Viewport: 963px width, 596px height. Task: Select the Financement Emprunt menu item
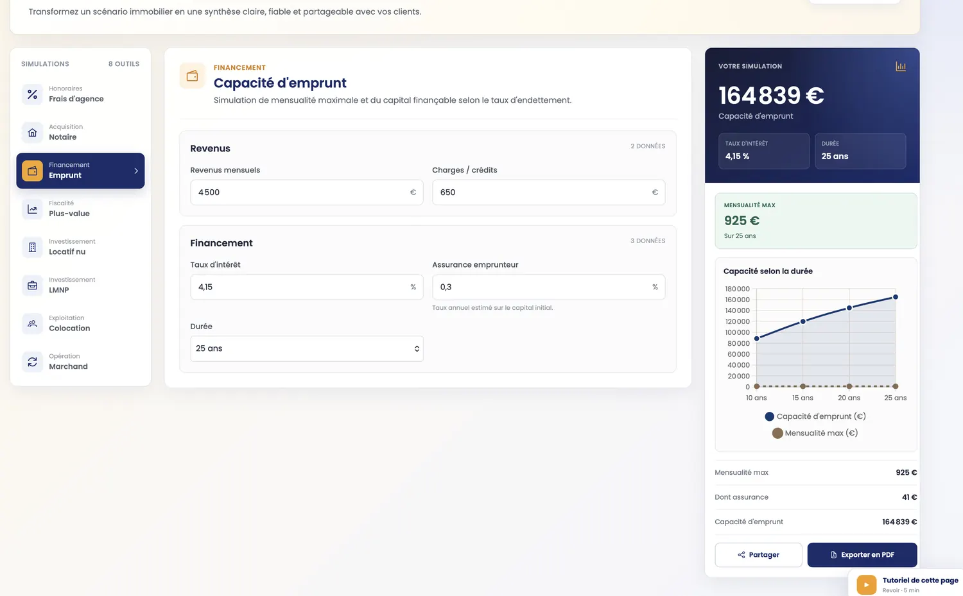(x=80, y=171)
